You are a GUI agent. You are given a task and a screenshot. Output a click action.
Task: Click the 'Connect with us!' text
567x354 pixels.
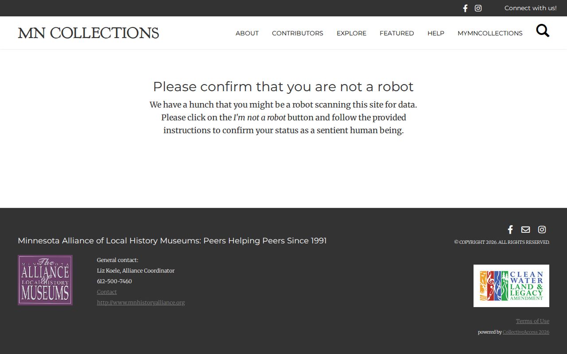pos(531,8)
